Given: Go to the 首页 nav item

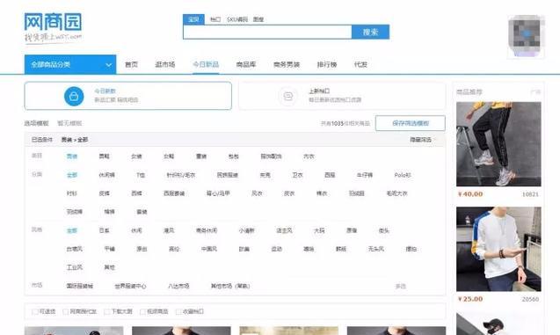Looking at the screenshot, I should 132,65.
